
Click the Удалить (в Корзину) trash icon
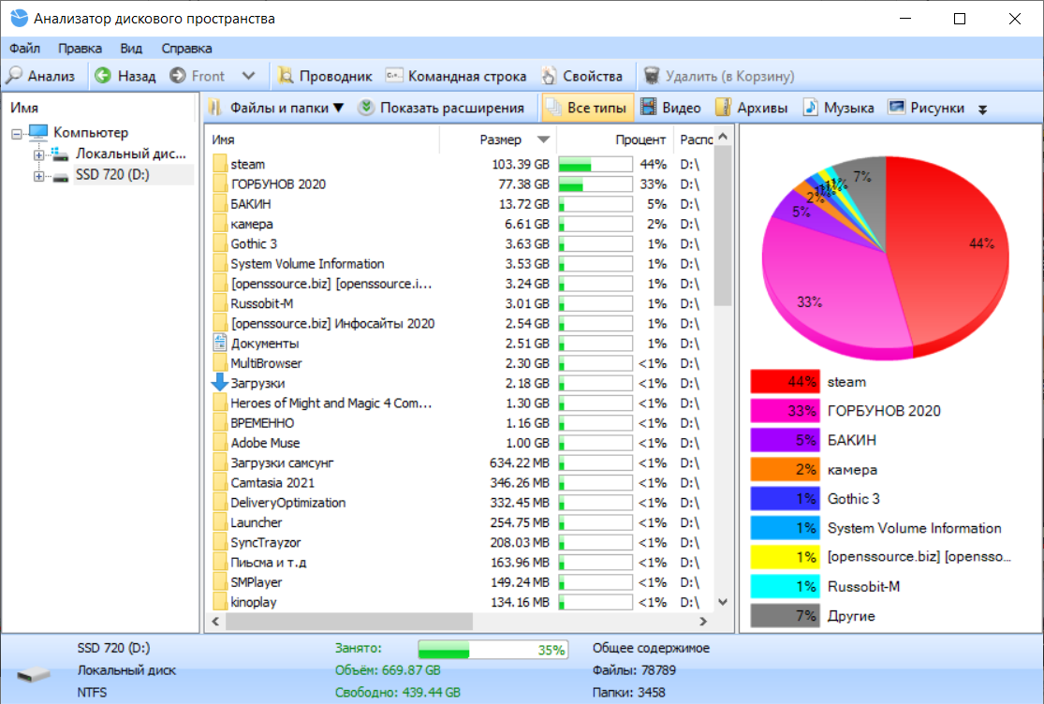tap(652, 75)
